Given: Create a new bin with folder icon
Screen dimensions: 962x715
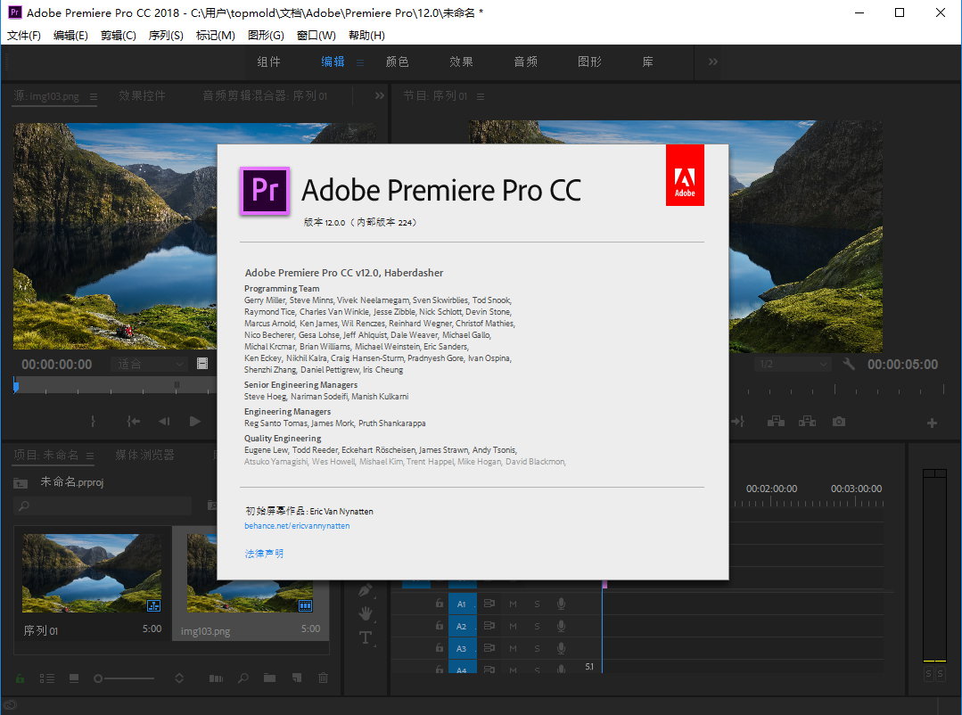Looking at the screenshot, I should (270, 678).
